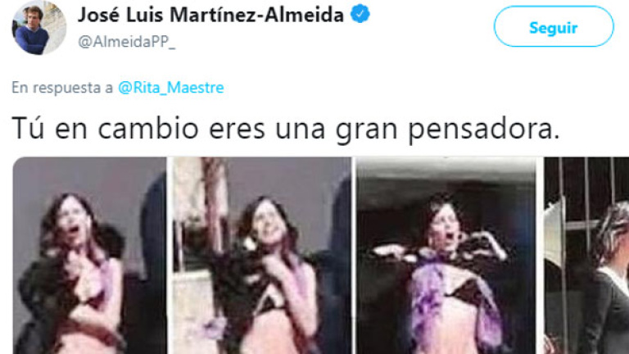The image size is (629, 354).
Task: Click the word 'cambio' in the tweet
Action: click(x=148, y=129)
